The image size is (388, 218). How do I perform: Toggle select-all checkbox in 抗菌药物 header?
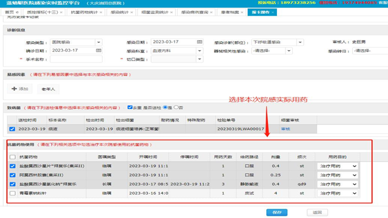point(12,157)
